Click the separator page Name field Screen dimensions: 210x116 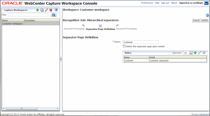[140, 42]
